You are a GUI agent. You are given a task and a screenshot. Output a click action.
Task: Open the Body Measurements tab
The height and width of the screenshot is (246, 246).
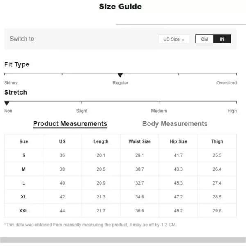tap(175, 124)
